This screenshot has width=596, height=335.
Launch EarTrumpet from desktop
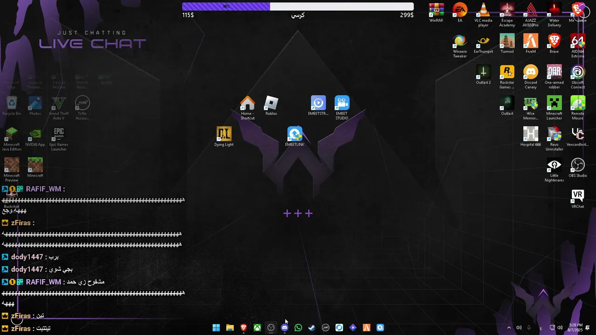(483, 44)
